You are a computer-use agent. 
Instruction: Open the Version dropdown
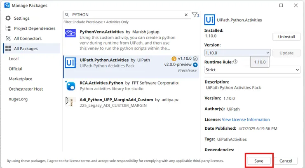237,53
